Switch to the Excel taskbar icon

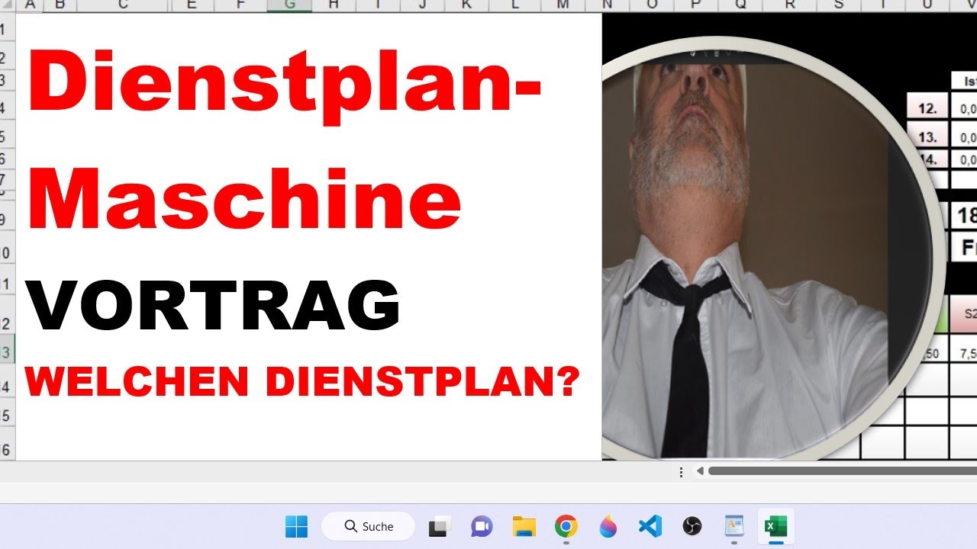(776, 526)
